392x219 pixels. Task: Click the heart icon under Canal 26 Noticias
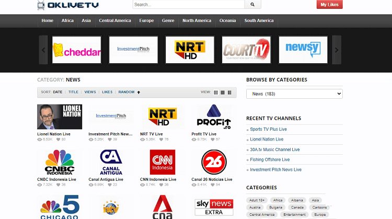(x=213, y=185)
